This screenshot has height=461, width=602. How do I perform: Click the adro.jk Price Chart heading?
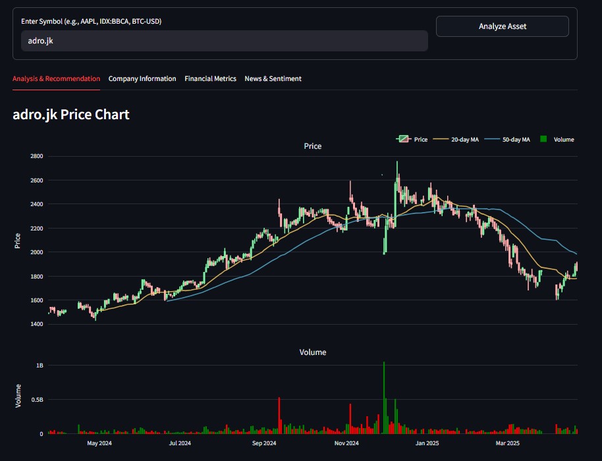click(71, 115)
